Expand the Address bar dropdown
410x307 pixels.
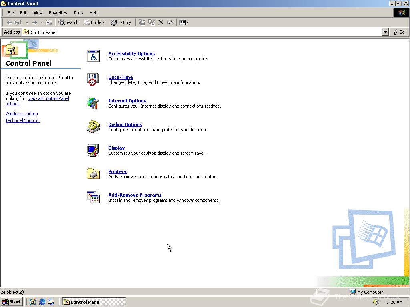click(385, 32)
